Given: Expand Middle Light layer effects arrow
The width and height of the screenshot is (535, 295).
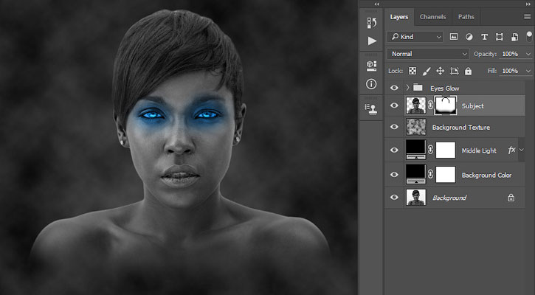Looking at the screenshot, I should pyautogui.click(x=522, y=150).
